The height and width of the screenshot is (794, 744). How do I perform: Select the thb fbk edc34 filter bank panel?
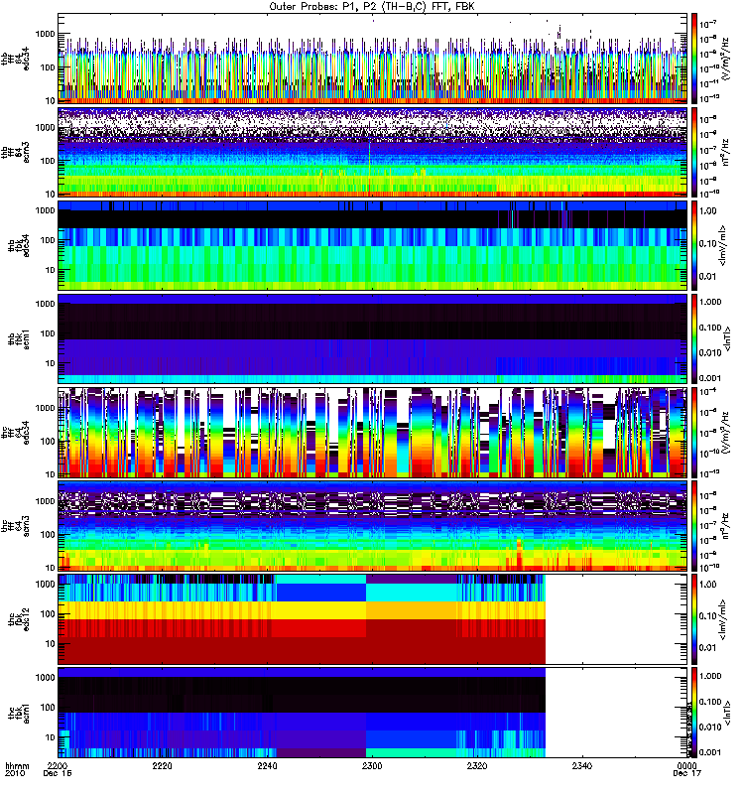pyautogui.click(x=373, y=245)
